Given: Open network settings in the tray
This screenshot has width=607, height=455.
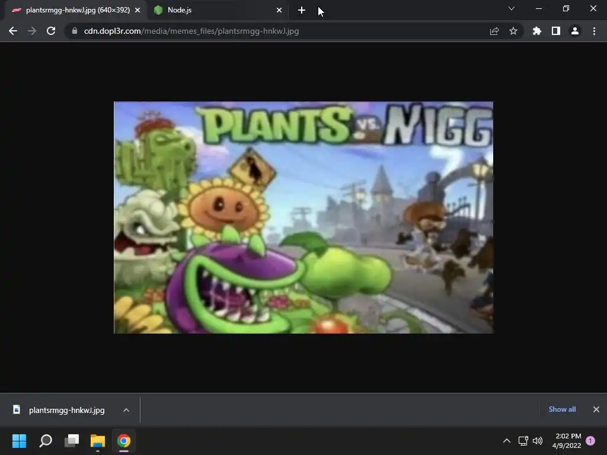Looking at the screenshot, I should [x=523, y=441].
